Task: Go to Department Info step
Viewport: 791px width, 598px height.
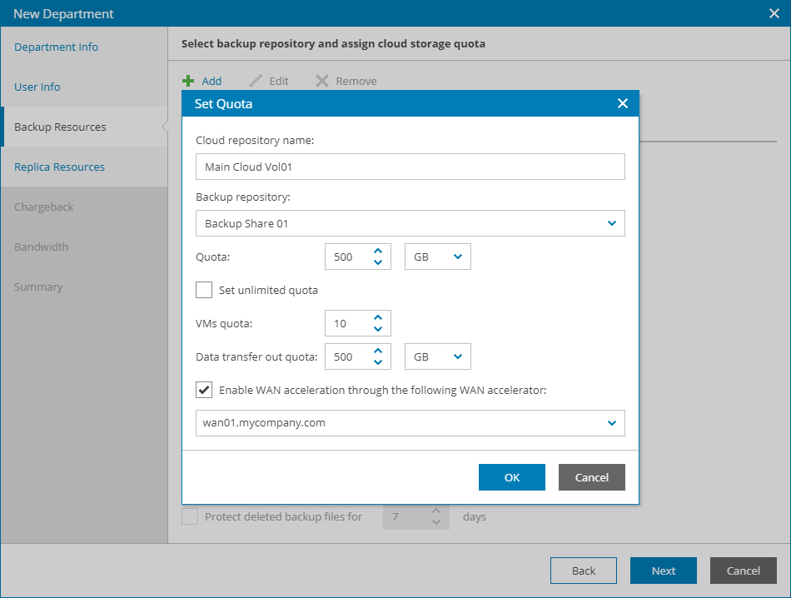Action: pyautogui.click(x=56, y=47)
